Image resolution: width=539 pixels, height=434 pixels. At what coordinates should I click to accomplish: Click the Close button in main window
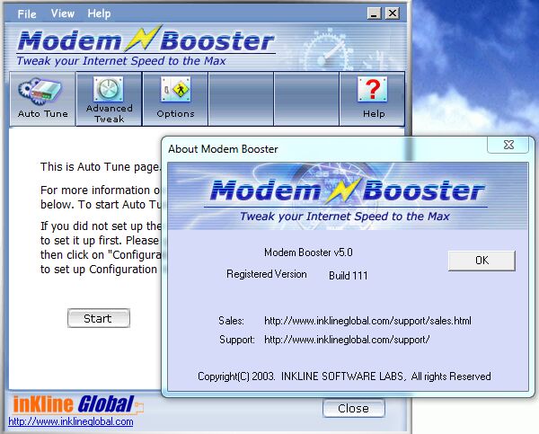point(354,408)
